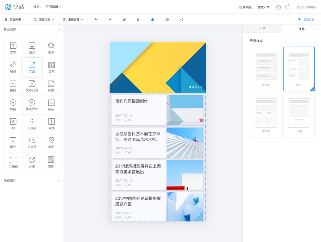Select the 文本 text component

(x=13, y=48)
